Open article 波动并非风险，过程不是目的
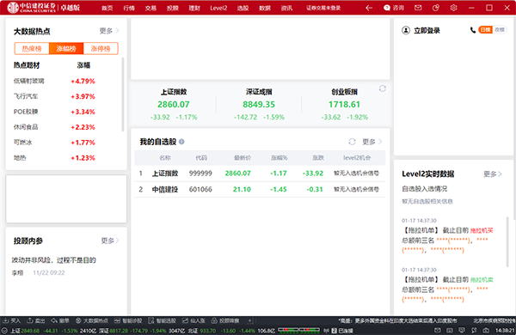516x335 pixels. tap(53, 260)
